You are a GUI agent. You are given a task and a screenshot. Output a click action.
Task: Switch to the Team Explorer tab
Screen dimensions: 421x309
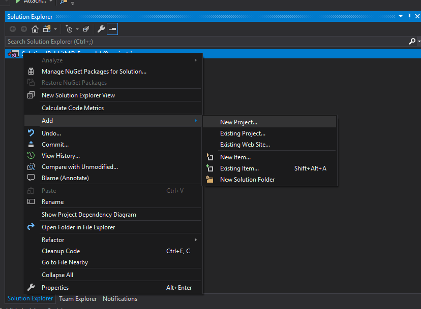pyautogui.click(x=77, y=299)
